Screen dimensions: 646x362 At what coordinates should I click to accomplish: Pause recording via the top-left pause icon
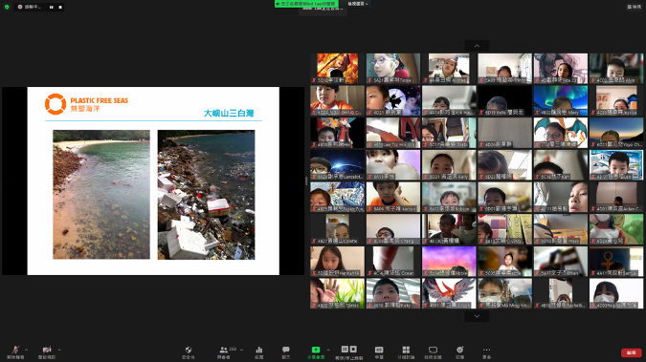[52, 7]
